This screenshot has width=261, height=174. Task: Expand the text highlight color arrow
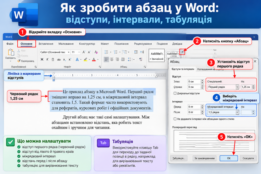point(89,59)
